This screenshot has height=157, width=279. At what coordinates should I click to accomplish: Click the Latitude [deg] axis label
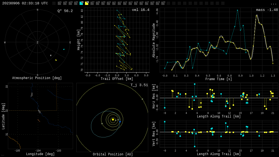[3, 116]
